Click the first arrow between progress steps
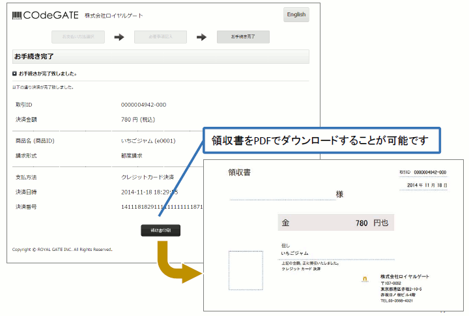This screenshot has height=316, width=469. (x=119, y=37)
